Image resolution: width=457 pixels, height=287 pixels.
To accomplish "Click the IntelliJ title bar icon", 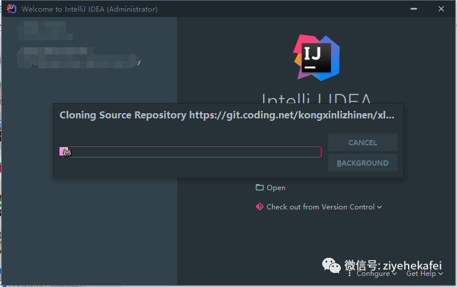I will pyautogui.click(x=11, y=9).
